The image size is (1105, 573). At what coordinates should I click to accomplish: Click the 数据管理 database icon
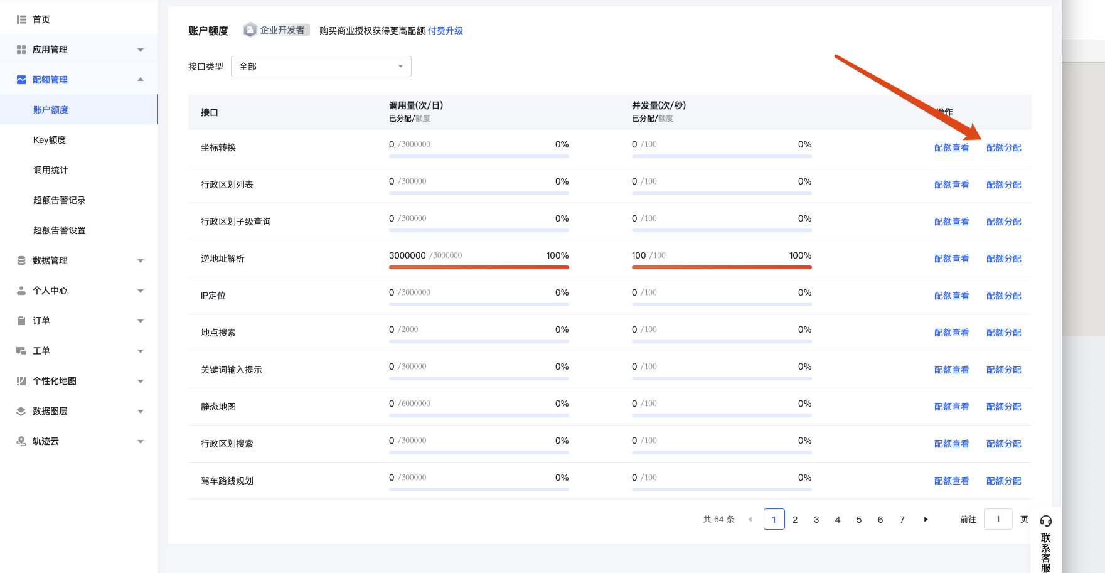(21, 260)
